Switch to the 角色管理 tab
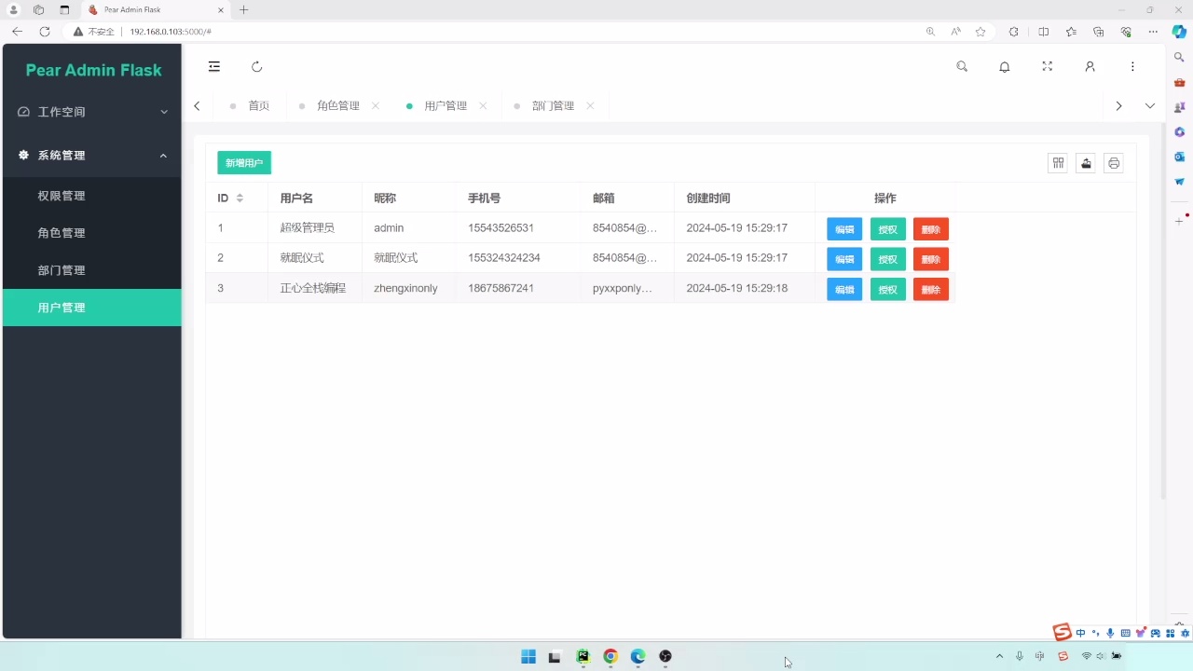 point(338,105)
